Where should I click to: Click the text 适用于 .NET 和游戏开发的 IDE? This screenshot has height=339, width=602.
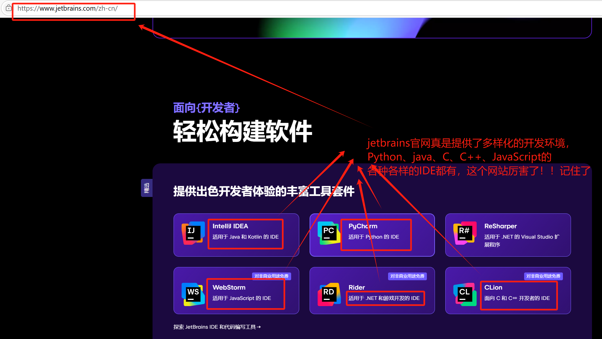pos(384,298)
